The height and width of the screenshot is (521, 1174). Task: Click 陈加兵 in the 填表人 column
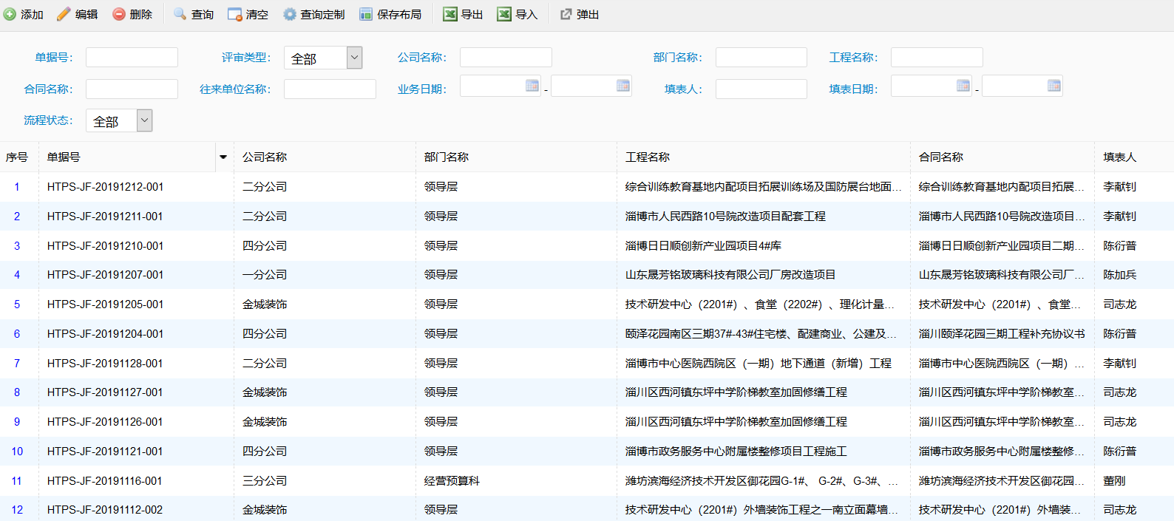[x=1120, y=275]
